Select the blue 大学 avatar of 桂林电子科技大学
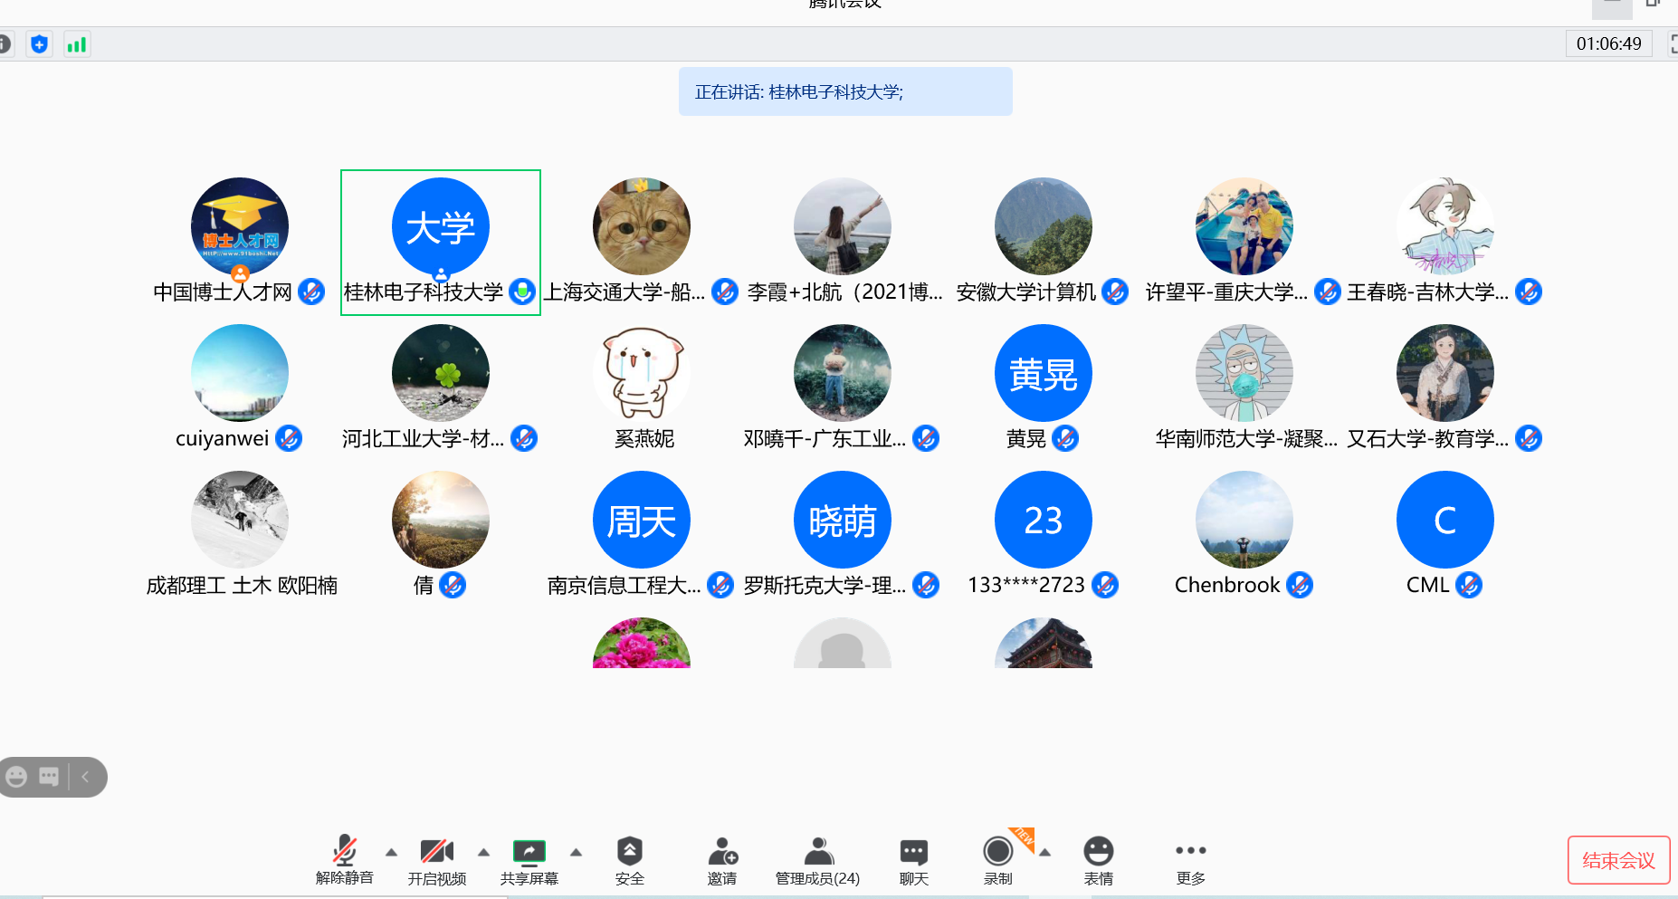The width and height of the screenshot is (1678, 899). (441, 226)
